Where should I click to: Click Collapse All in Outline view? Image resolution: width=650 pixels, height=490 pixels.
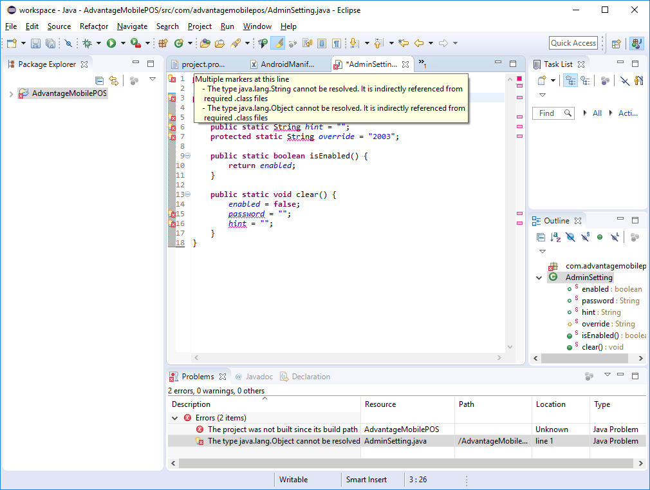[541, 238]
